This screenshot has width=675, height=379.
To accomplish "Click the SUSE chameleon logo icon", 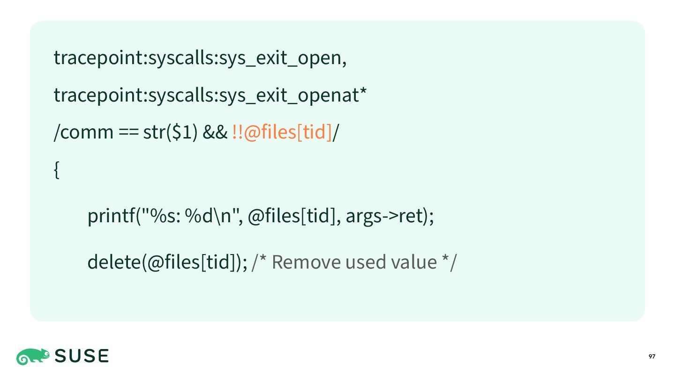I will pos(33,357).
